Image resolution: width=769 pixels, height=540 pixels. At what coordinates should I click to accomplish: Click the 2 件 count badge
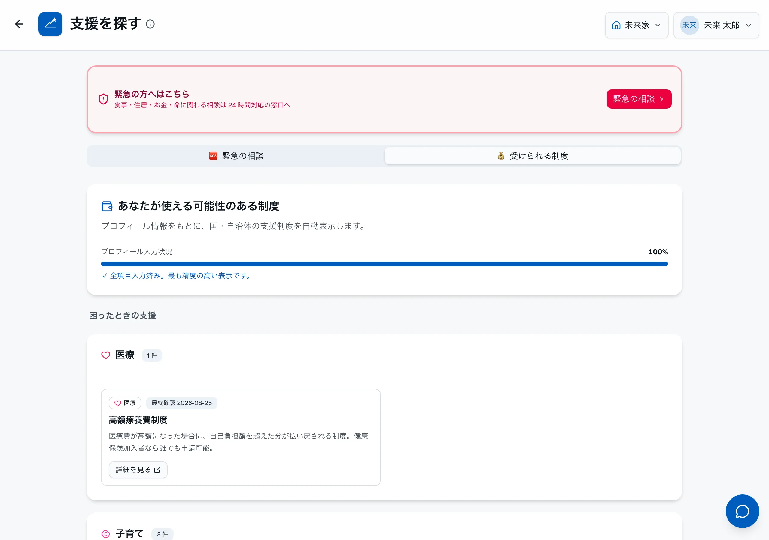[162, 534]
